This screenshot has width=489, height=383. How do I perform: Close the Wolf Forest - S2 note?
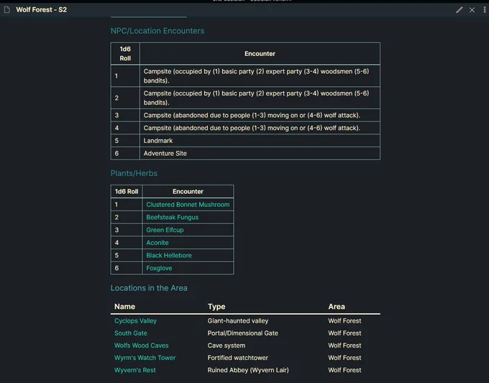click(x=472, y=10)
